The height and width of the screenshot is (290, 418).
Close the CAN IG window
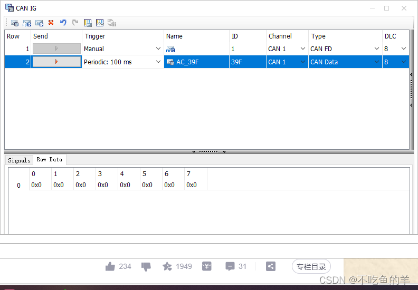[x=404, y=8]
